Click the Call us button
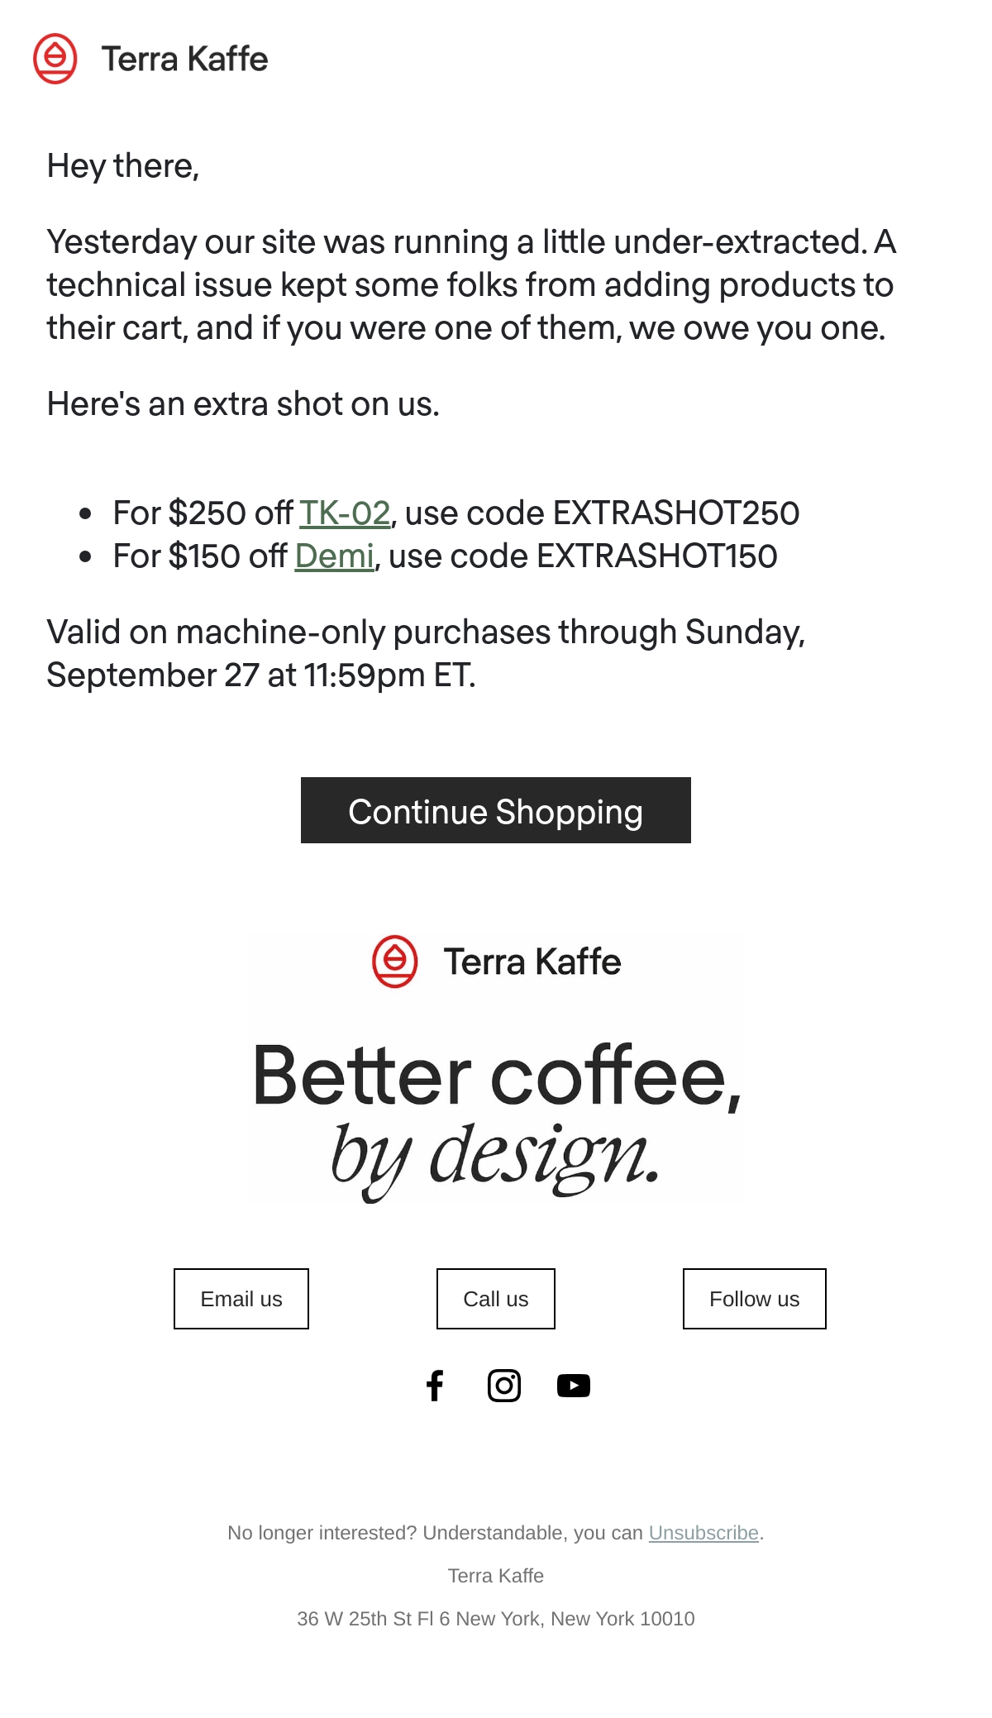The width and height of the screenshot is (992, 1718). 496,1299
